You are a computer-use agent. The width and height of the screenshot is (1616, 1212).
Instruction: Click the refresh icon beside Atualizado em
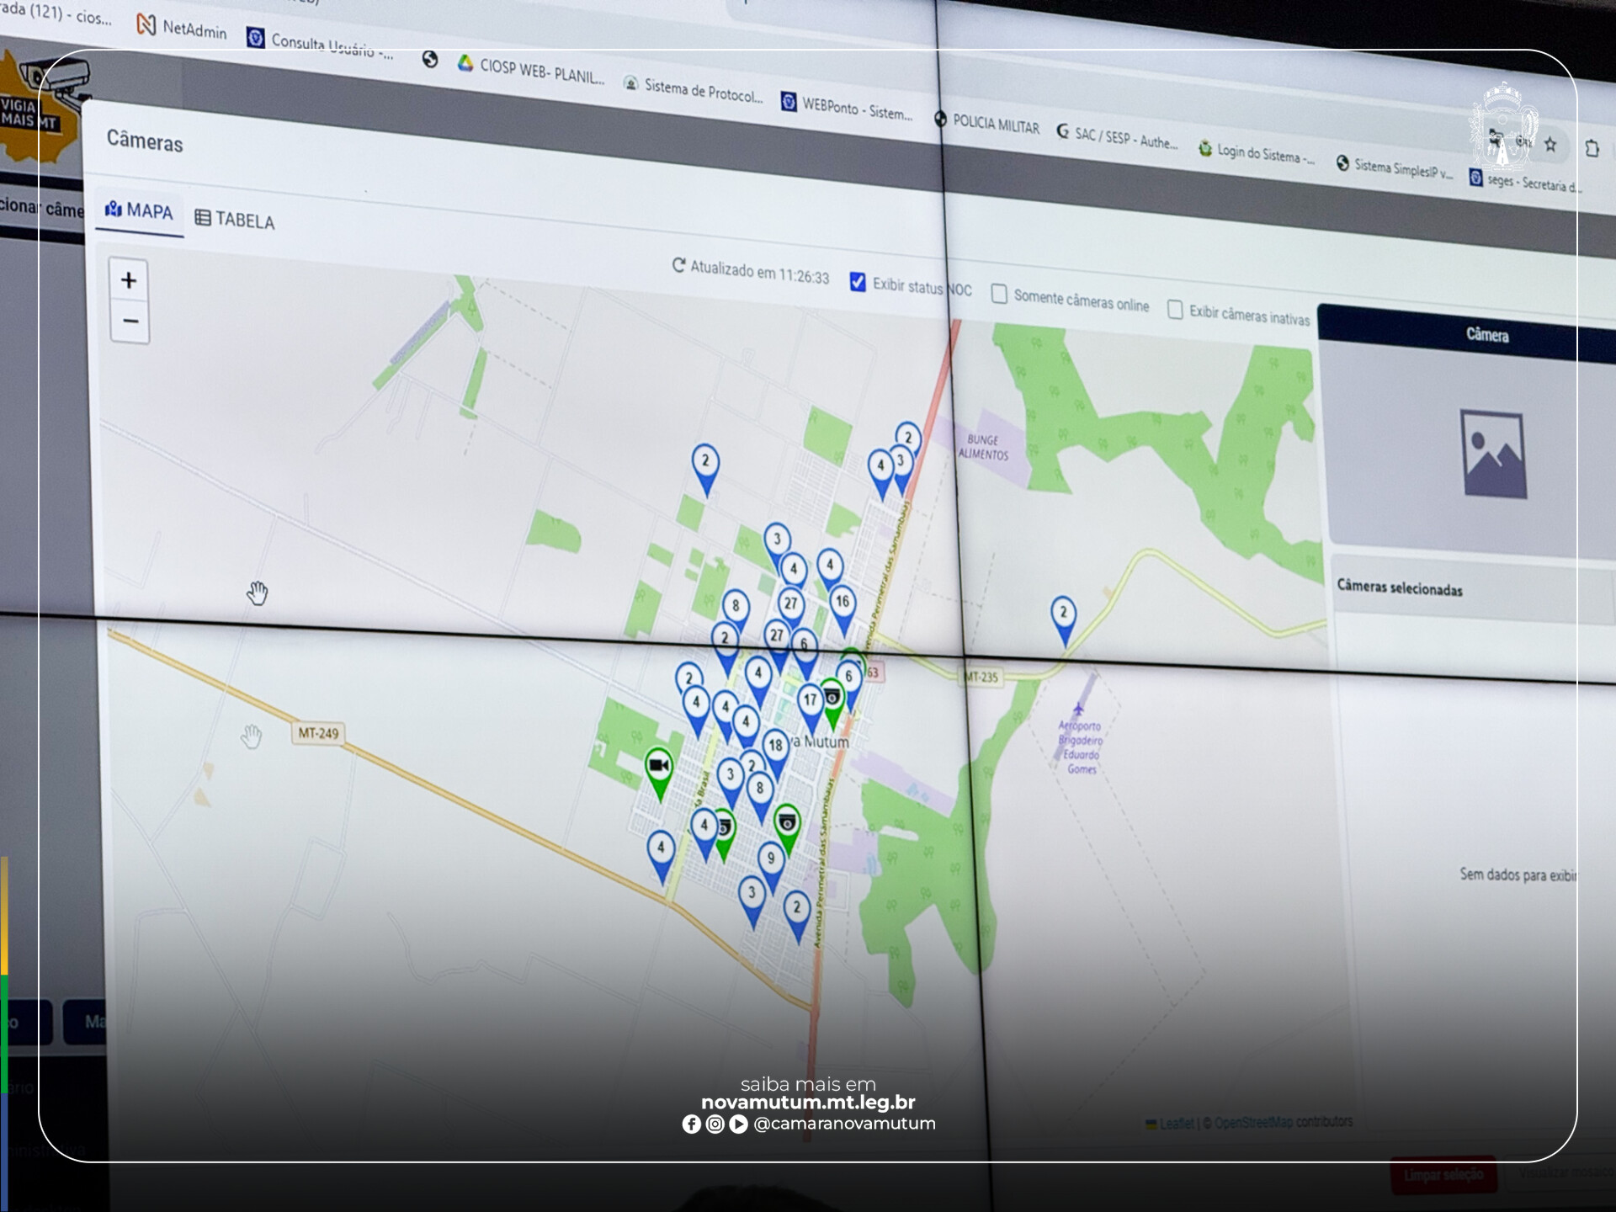tap(678, 266)
